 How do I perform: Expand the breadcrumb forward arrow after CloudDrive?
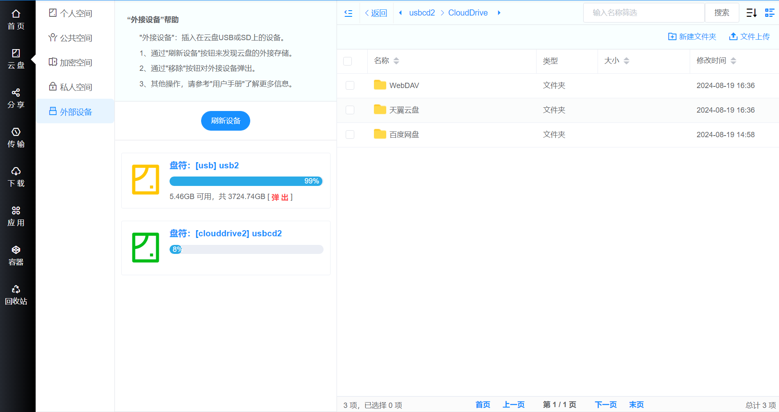tap(499, 13)
